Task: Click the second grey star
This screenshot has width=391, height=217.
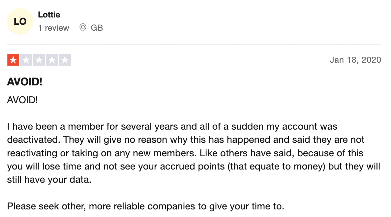Action: pyautogui.click(x=26, y=60)
